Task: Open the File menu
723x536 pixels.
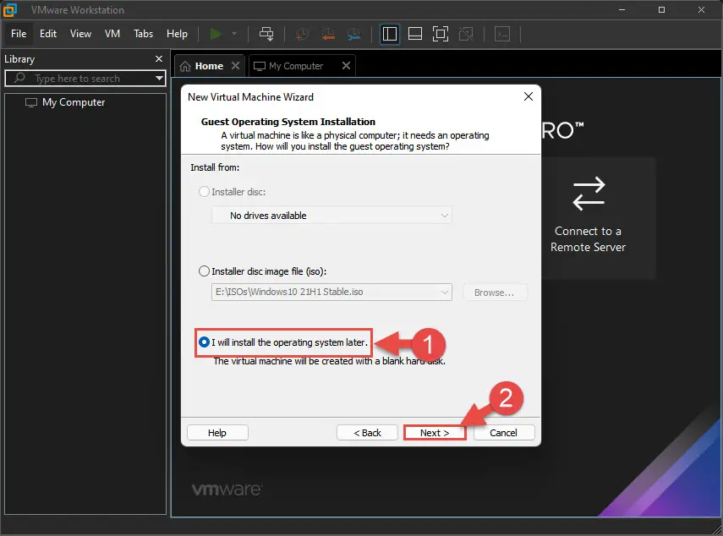Action: point(19,34)
